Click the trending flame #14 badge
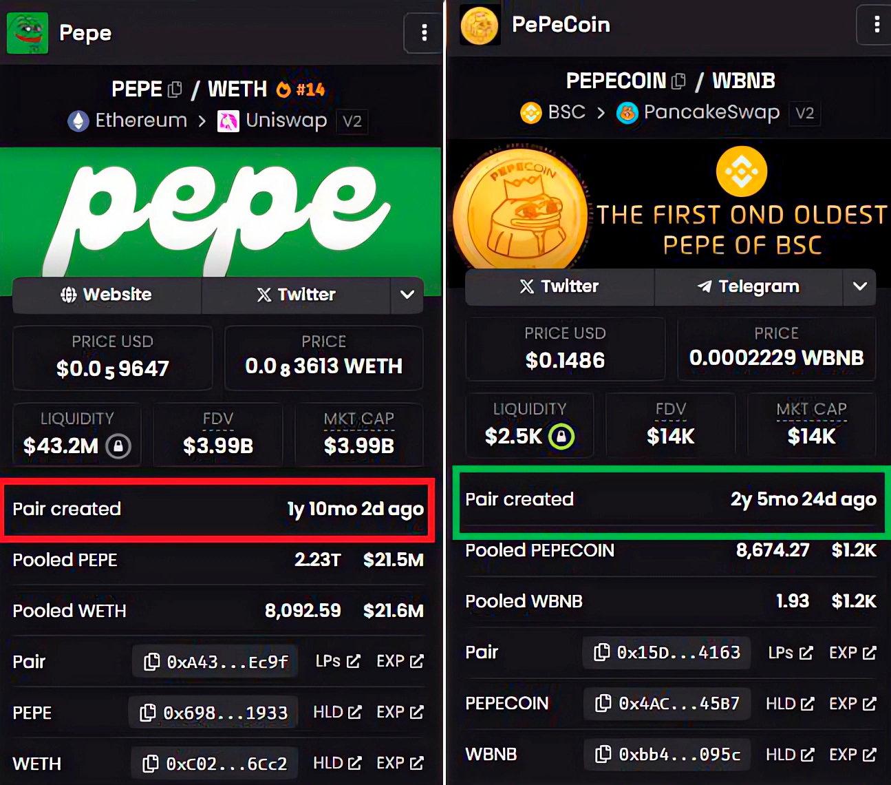 [x=301, y=90]
